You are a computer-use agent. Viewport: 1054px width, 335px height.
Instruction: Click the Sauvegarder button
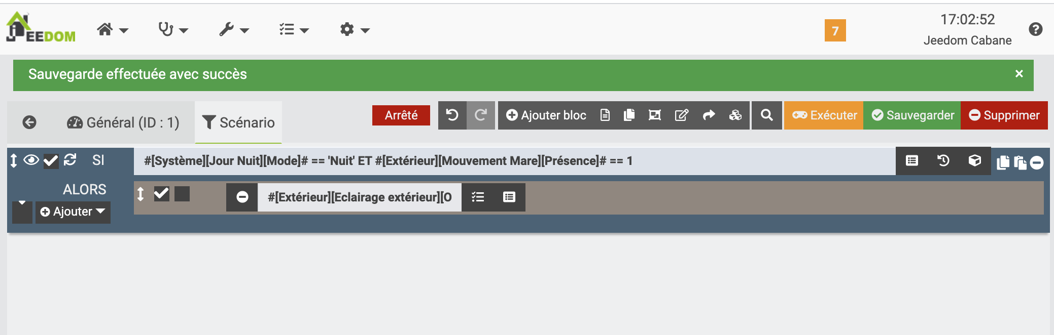coord(912,115)
